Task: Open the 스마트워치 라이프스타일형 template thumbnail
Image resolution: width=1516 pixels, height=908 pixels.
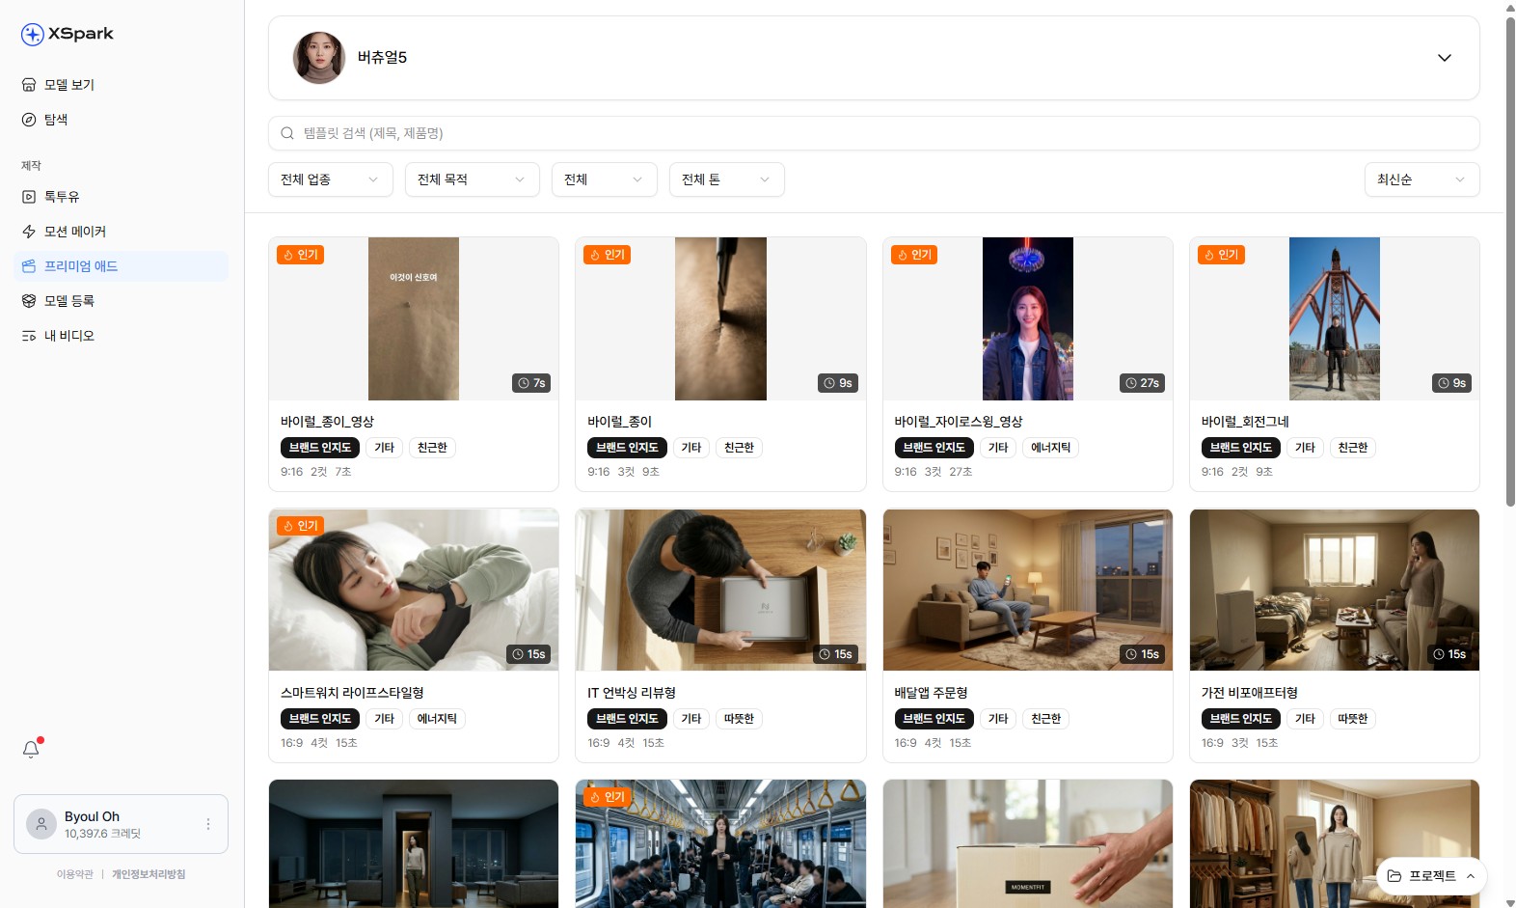Action: [414, 590]
